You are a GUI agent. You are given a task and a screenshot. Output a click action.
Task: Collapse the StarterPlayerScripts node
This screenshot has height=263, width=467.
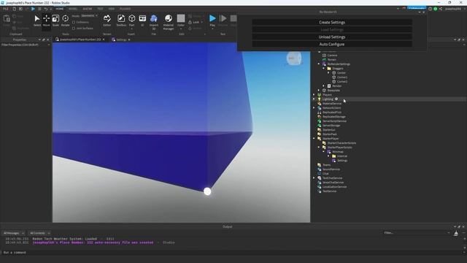[x=319, y=148]
